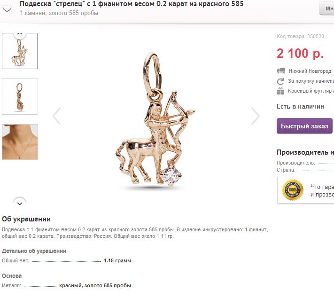Select the side view pendant thumbnail
The width and height of the screenshot is (334, 291).
pos(20,96)
